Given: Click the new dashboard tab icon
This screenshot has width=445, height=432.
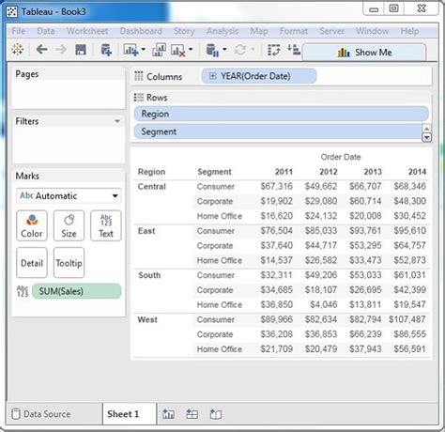Looking at the screenshot, I should pyautogui.click(x=192, y=414).
